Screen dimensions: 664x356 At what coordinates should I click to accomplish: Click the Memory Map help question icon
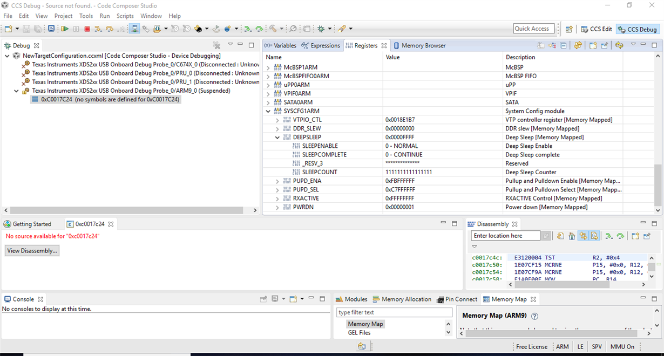pos(535,316)
